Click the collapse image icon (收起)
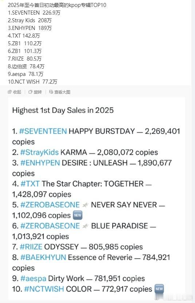The height and width of the screenshot is (303, 195). (x=9, y=92)
